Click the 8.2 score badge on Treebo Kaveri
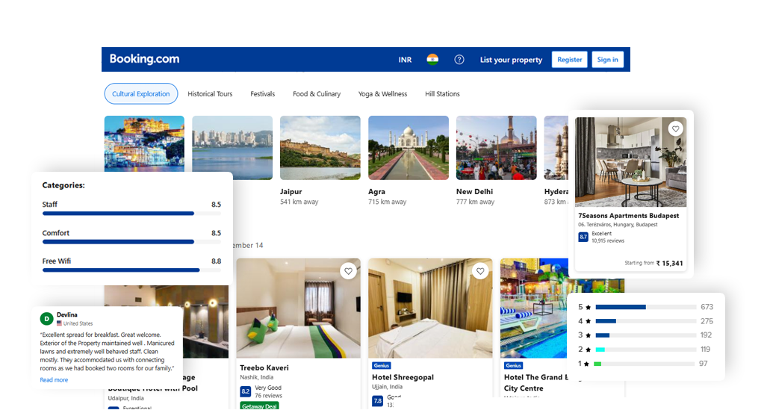The height and width of the screenshot is (416, 770). pos(245,391)
